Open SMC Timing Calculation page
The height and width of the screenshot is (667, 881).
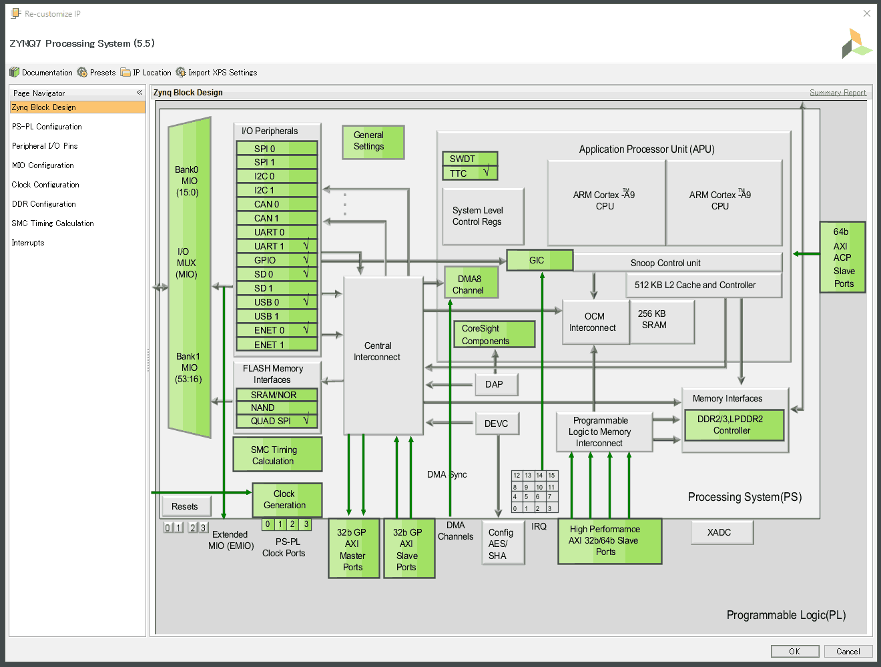click(53, 223)
